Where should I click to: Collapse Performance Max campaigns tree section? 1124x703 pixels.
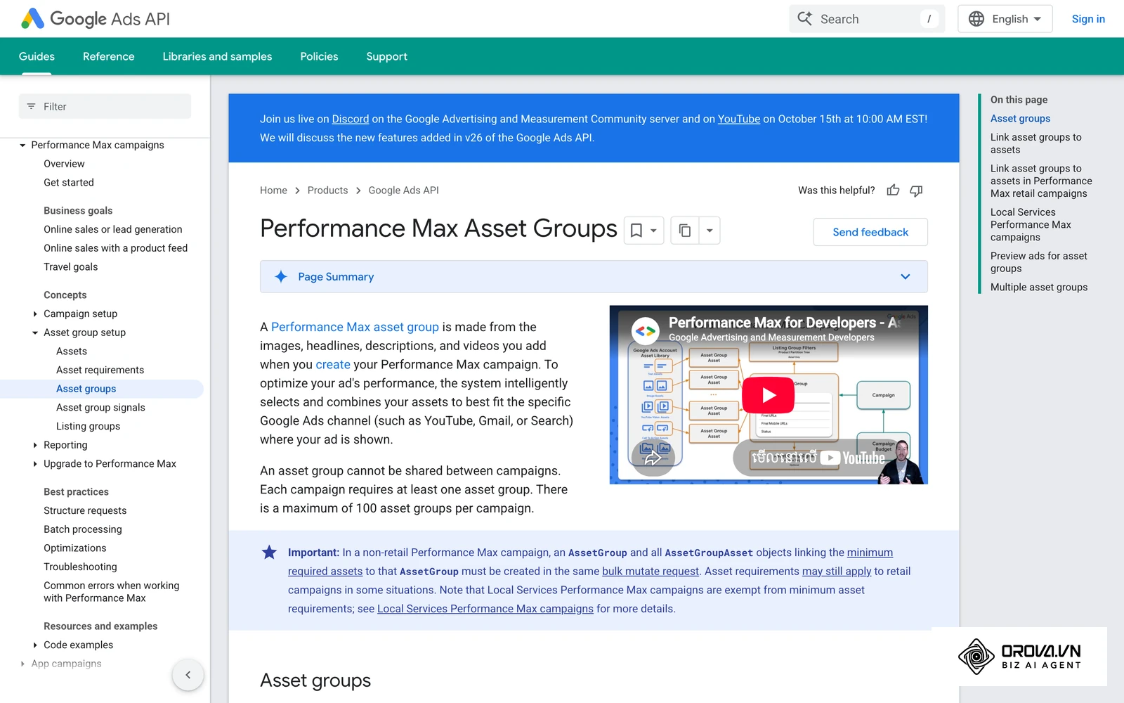coord(22,146)
